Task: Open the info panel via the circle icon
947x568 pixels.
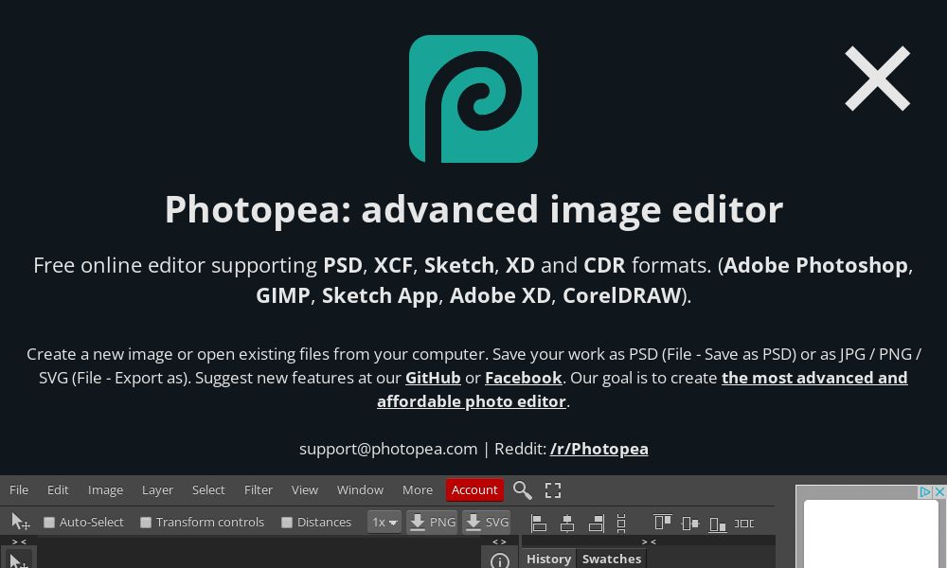Action: [x=500, y=560]
